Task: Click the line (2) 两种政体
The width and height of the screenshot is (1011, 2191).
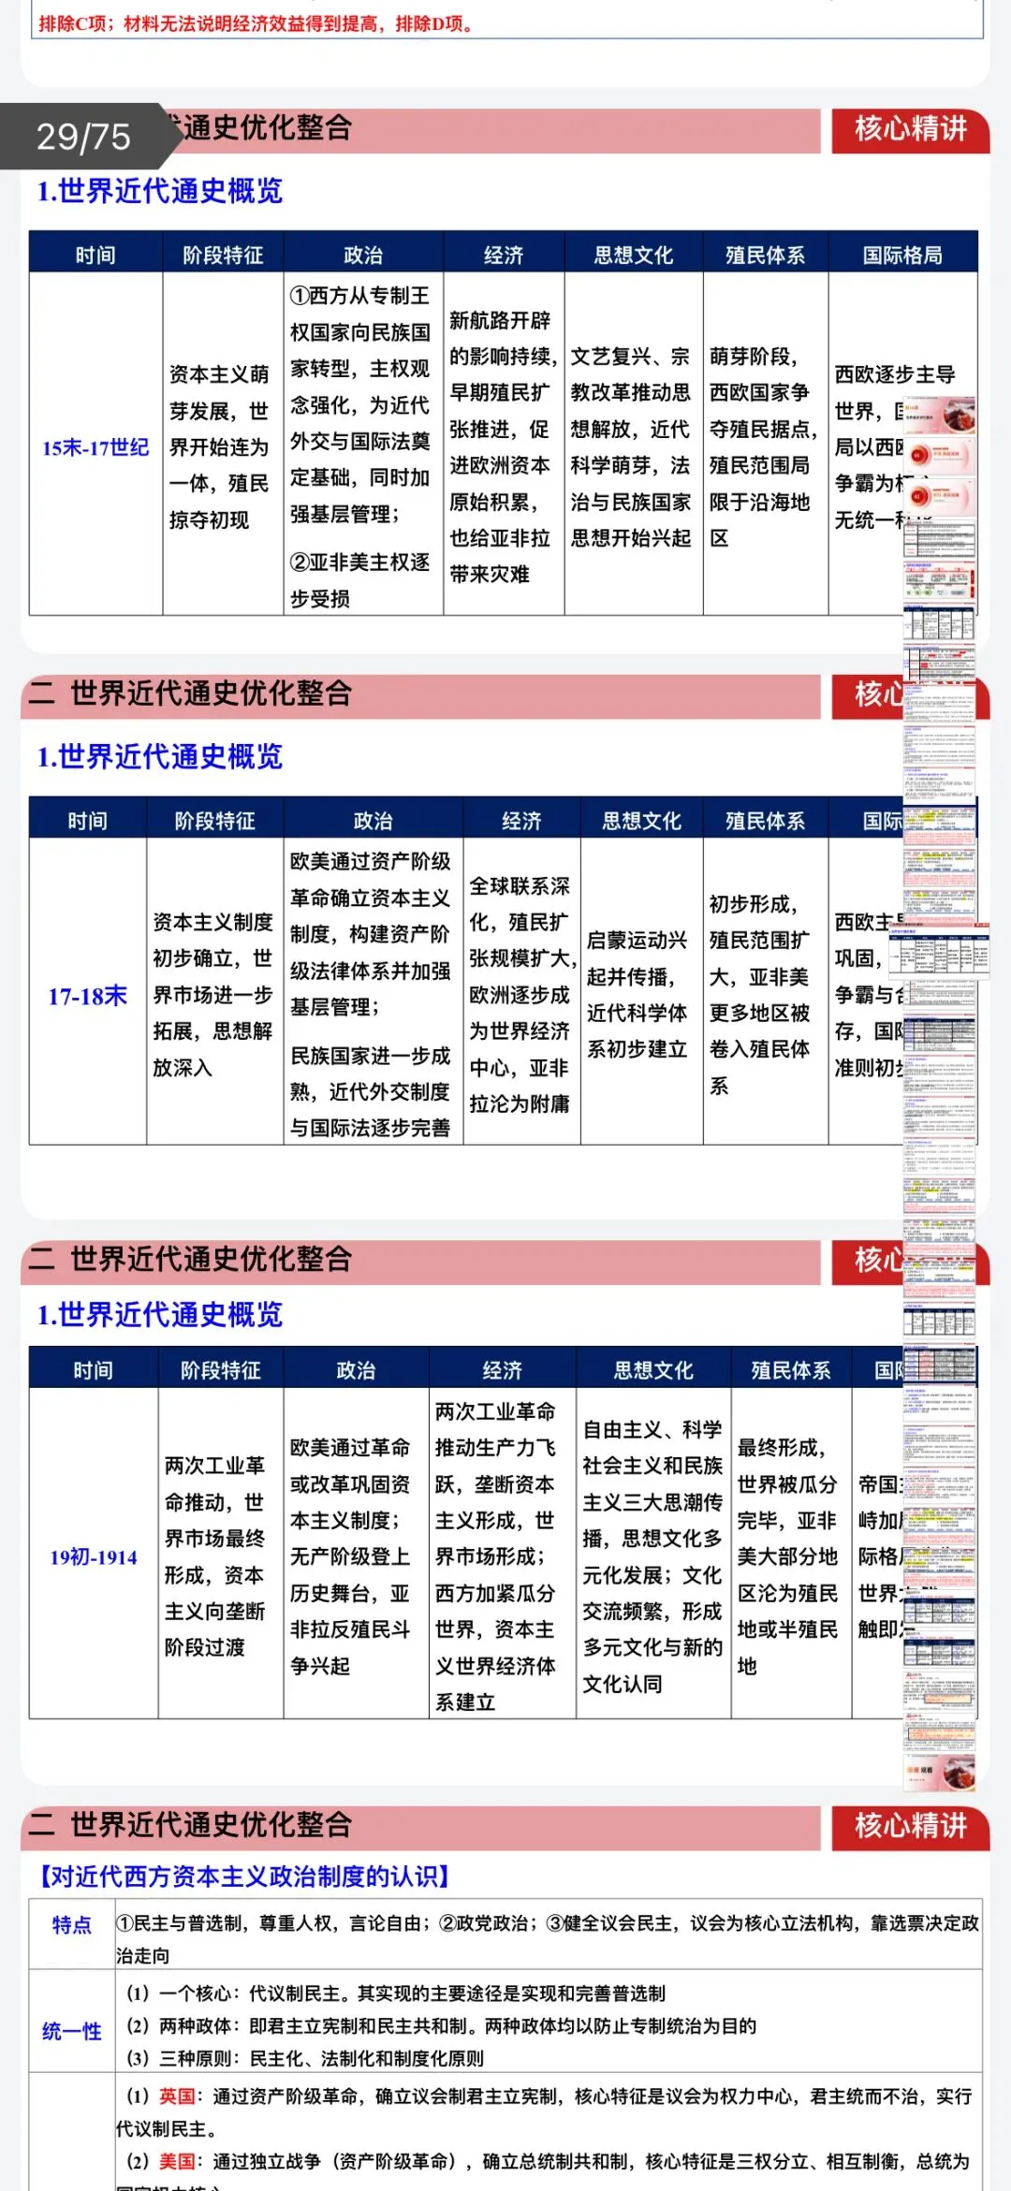Action: [440, 2025]
